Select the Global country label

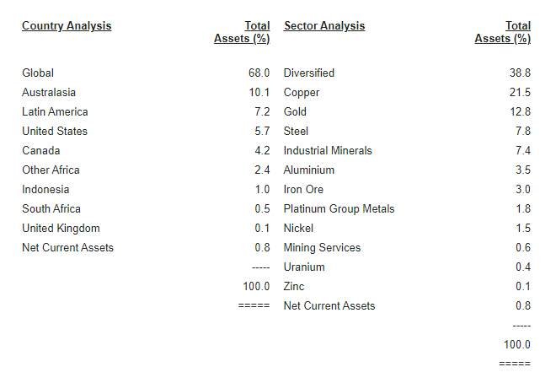pyautogui.click(x=38, y=73)
